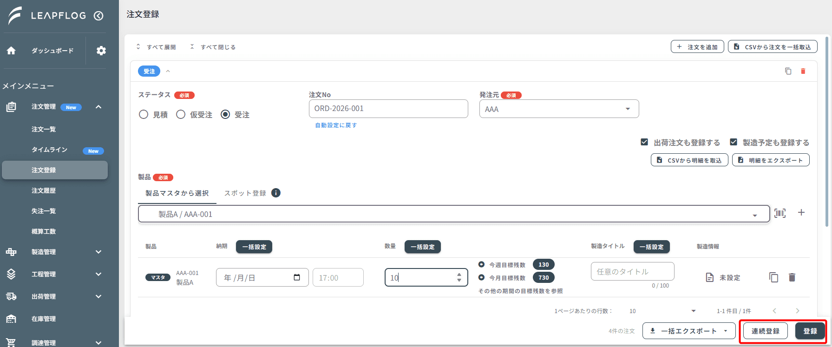Open the 発注元 AAA dropdown
This screenshot has height=347, width=832.
pos(559,109)
